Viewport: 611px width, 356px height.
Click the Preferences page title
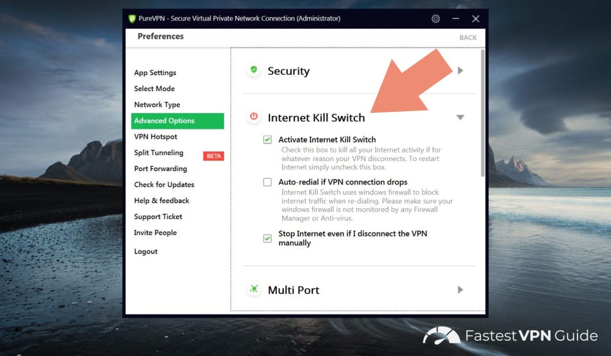[x=161, y=36]
